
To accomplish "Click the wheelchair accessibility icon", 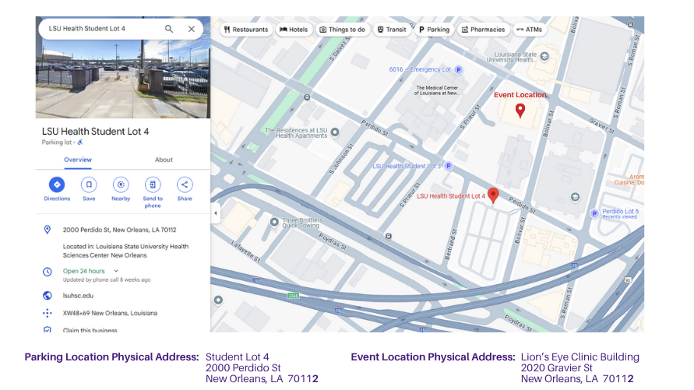I will tap(80, 142).
